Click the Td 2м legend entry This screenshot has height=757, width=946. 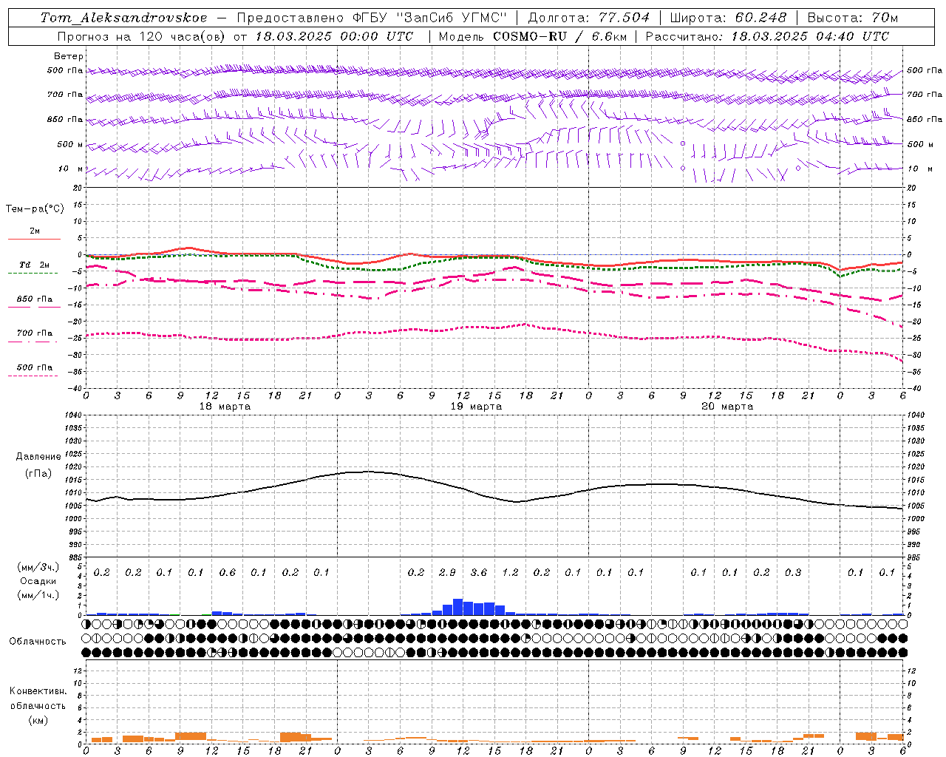click(x=34, y=265)
